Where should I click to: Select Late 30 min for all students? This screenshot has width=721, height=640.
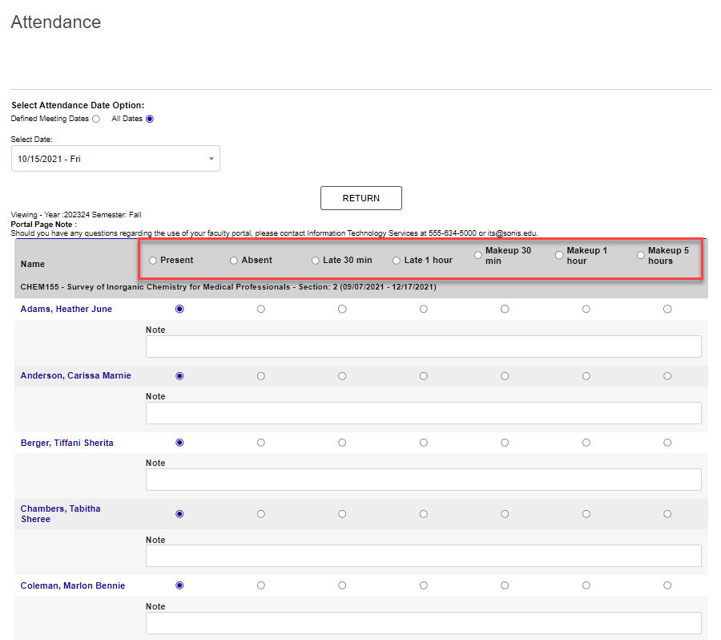[315, 259]
